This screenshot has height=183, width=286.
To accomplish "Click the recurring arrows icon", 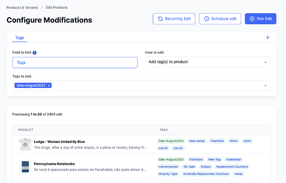I will [160, 19].
